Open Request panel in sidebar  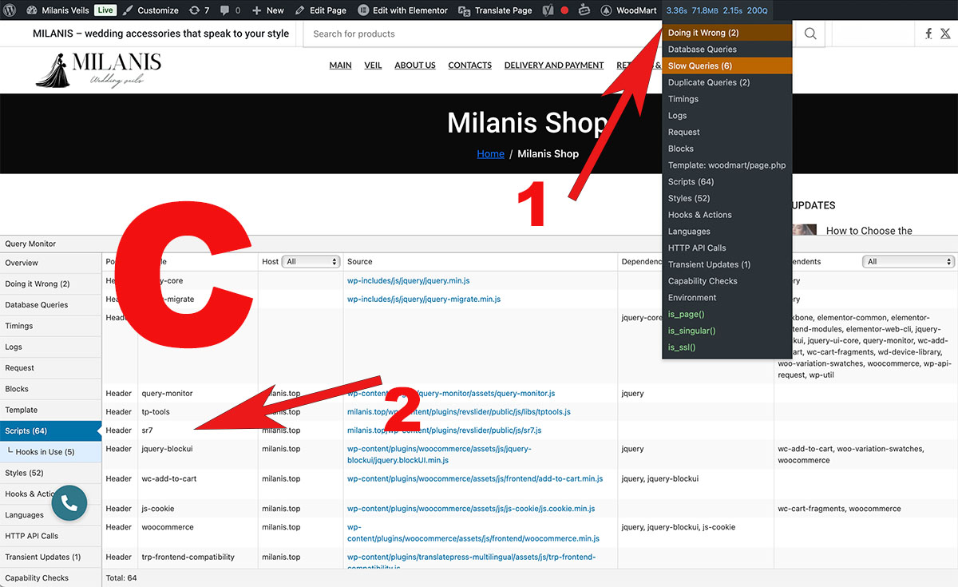50,367
